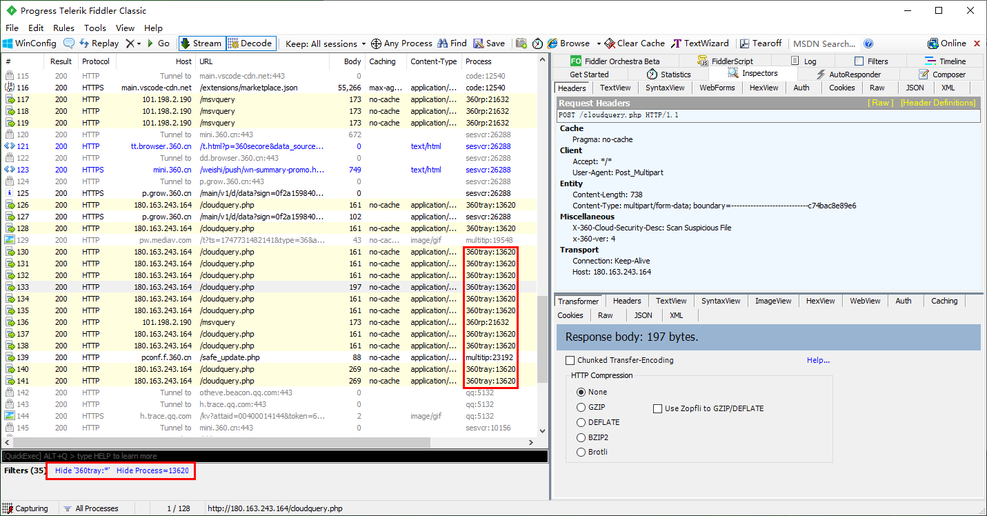Open the Filters tab
Image resolution: width=987 pixels, height=516 pixels.
click(871, 61)
